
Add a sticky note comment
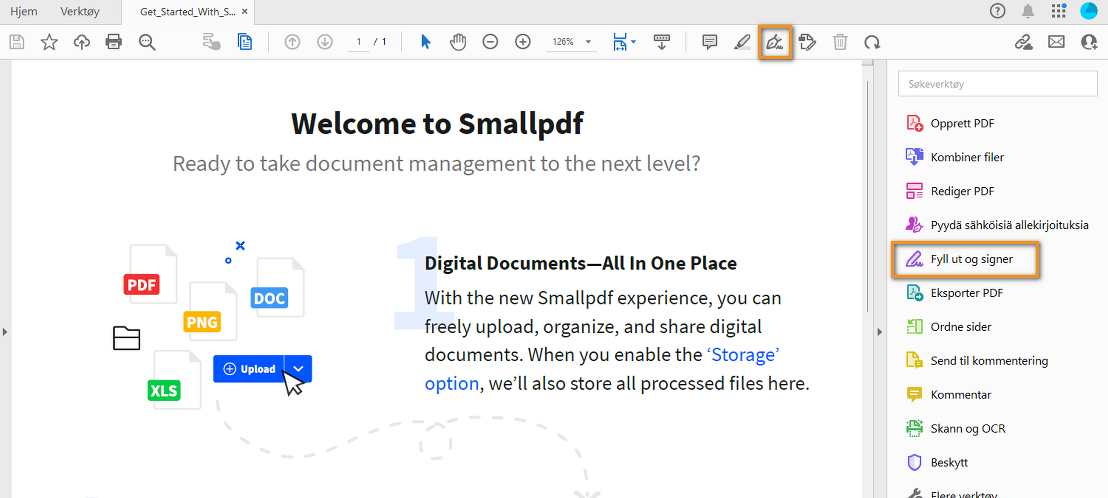pos(709,42)
